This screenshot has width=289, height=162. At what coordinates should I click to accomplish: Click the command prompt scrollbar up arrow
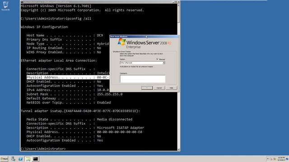pyautogui.click(x=178, y=5)
